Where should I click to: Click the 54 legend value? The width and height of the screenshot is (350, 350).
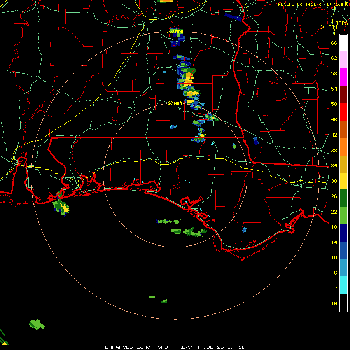334,89
